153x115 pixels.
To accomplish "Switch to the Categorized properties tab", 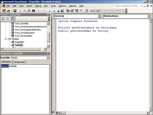I will tap(19, 62).
